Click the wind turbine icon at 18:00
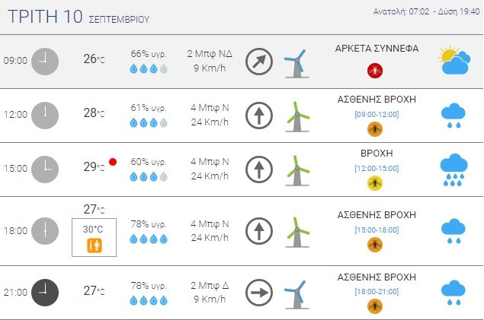 point(296,231)
